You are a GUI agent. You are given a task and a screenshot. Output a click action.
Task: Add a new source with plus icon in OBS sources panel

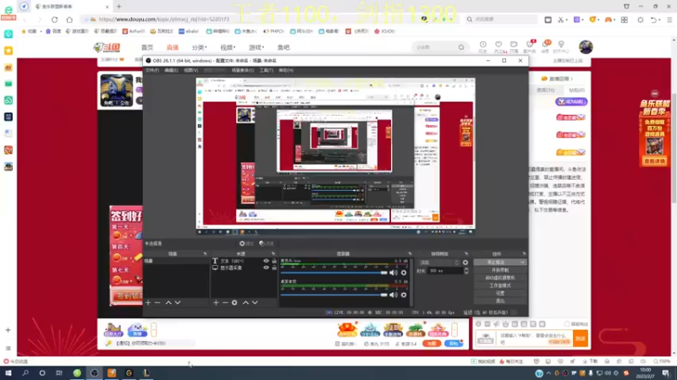coord(216,303)
